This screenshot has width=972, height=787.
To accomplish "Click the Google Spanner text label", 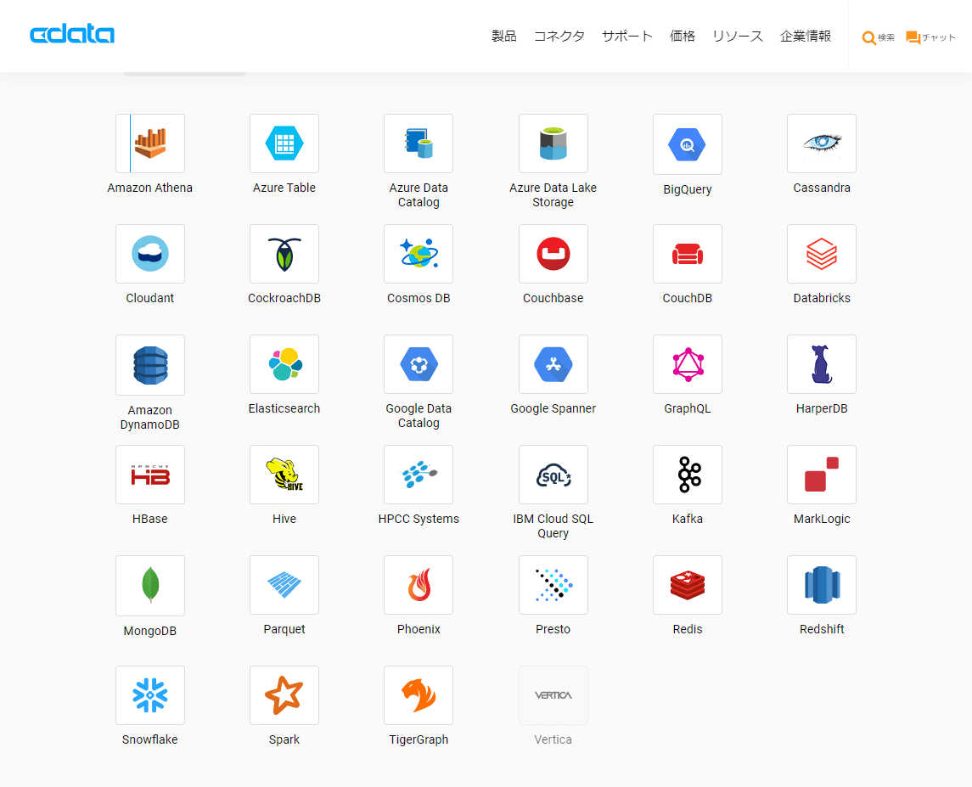I will pos(553,408).
